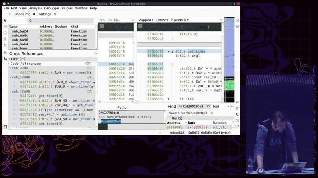Collapse the sub_12a90 reference group
The width and height of the screenshot is (318, 178).
tap(10, 91)
